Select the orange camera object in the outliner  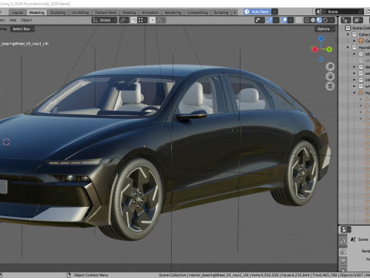(361, 41)
